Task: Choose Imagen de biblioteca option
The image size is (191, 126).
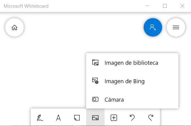Action: pos(132,63)
